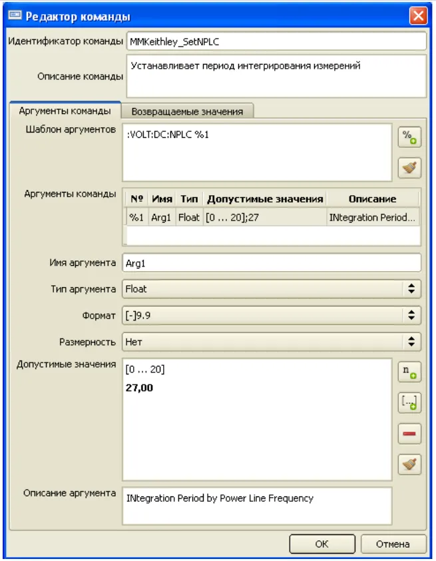Confirm the dialog with the OK button
Viewport: 436px width, 561px height.
[322, 544]
